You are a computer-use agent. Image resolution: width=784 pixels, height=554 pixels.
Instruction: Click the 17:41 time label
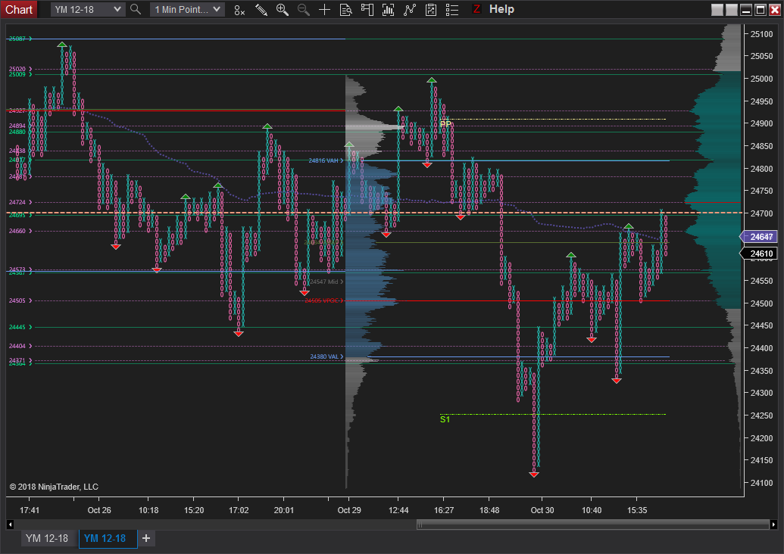[30, 510]
